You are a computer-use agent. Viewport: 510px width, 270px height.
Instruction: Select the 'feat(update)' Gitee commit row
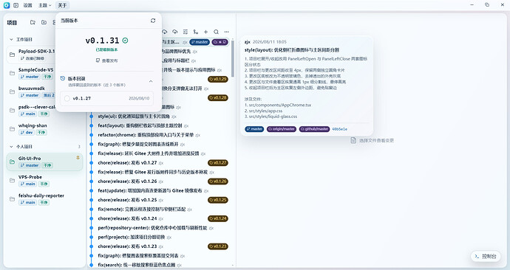coord(160,191)
